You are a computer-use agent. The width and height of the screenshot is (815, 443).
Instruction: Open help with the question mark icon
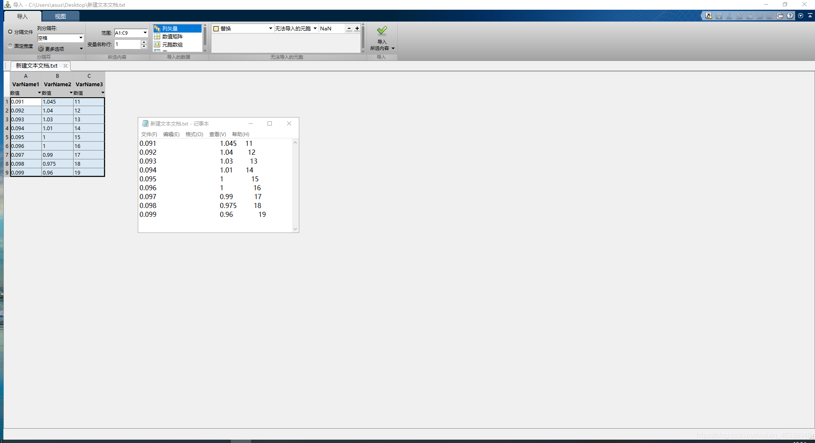(x=790, y=16)
